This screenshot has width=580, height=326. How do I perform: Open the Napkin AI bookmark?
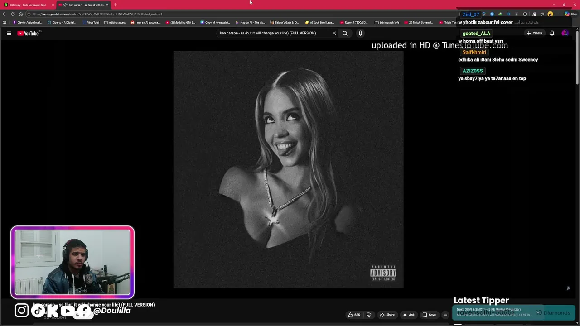250,22
